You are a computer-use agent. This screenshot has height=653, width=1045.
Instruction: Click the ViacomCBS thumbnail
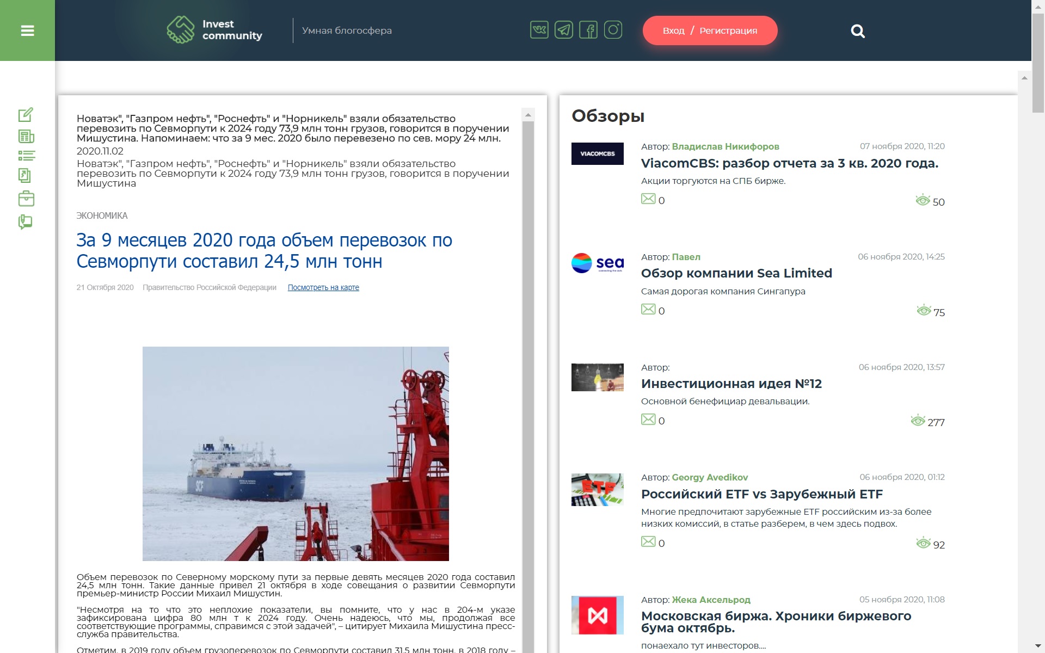pos(597,153)
